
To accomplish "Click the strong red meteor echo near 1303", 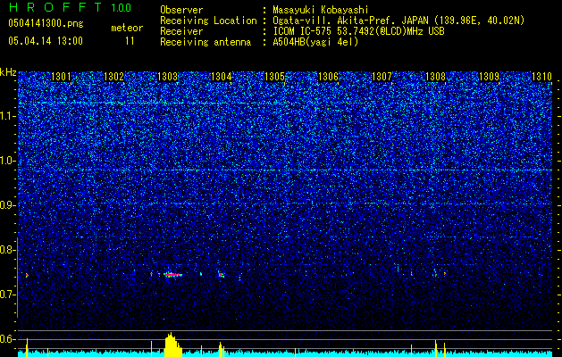I will click(x=172, y=275).
